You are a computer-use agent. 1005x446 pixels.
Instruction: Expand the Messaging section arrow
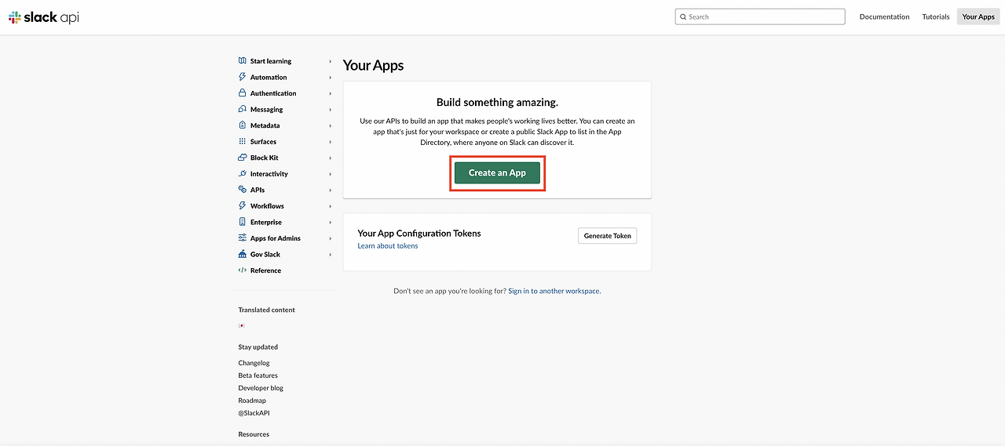pos(331,110)
